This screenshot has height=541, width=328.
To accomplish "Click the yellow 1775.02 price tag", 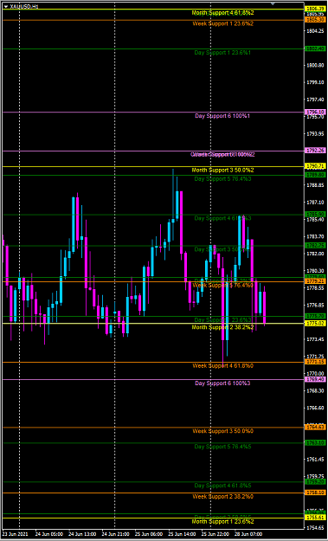I will (316, 323).
